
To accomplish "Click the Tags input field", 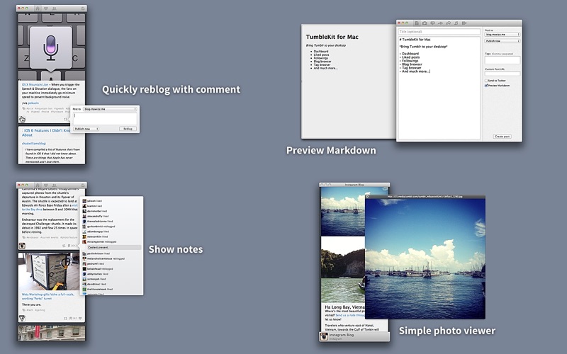I will pos(503,60).
